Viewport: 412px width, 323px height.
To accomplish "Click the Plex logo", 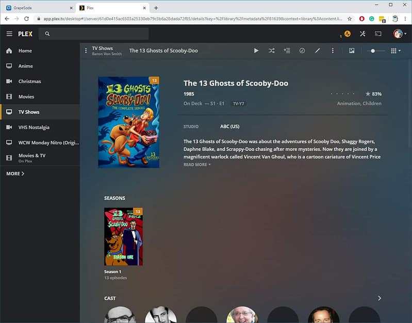I will (25, 34).
